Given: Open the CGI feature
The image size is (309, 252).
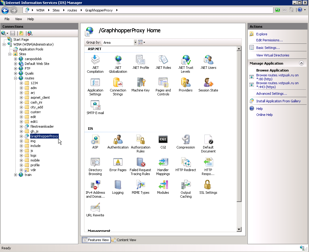Looking at the screenshot, I should pos(163,142).
